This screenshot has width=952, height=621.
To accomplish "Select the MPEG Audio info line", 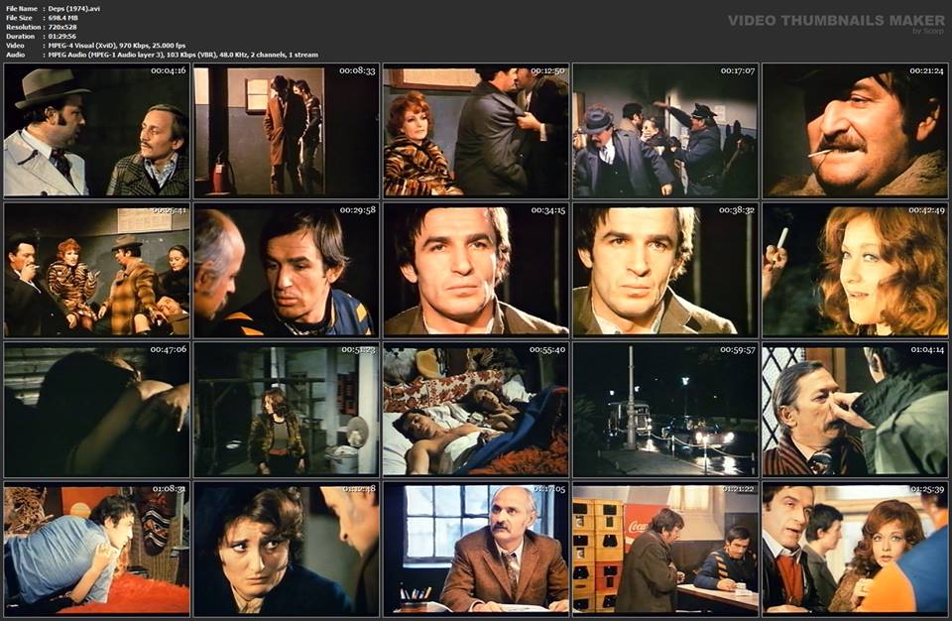I will [x=182, y=55].
